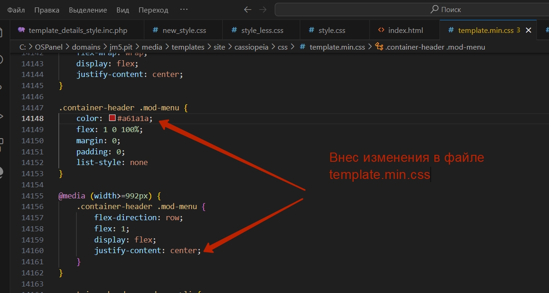Image resolution: width=549 pixels, height=293 pixels.
Task: Click the #a61a1a red color swatch
Action: pyautogui.click(x=112, y=118)
